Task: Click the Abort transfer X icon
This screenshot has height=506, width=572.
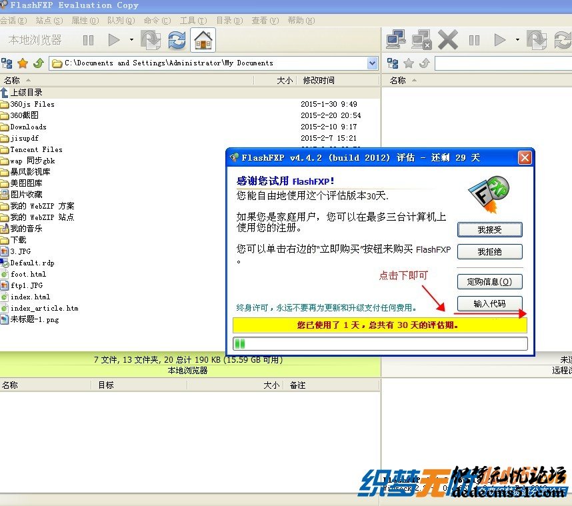Action: pyautogui.click(x=449, y=40)
